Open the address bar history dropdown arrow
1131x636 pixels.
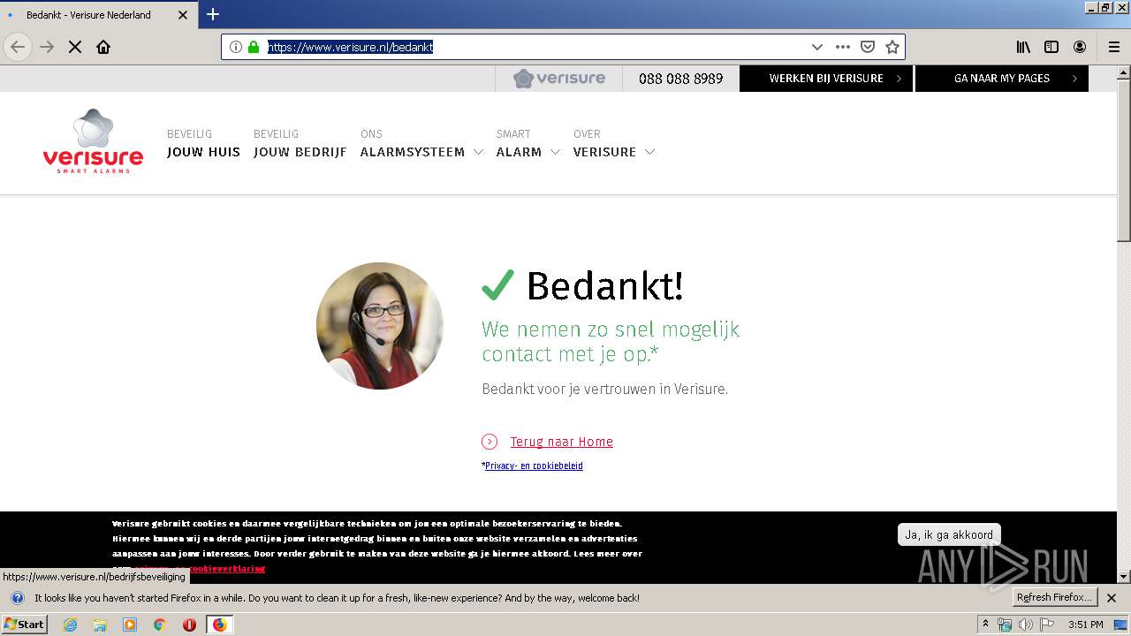[x=816, y=47]
